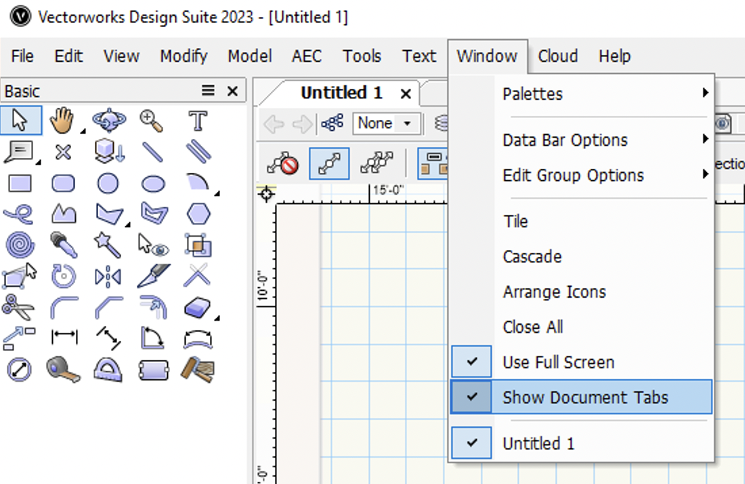
Task: Click Cascade to arrange windows
Action: (532, 256)
